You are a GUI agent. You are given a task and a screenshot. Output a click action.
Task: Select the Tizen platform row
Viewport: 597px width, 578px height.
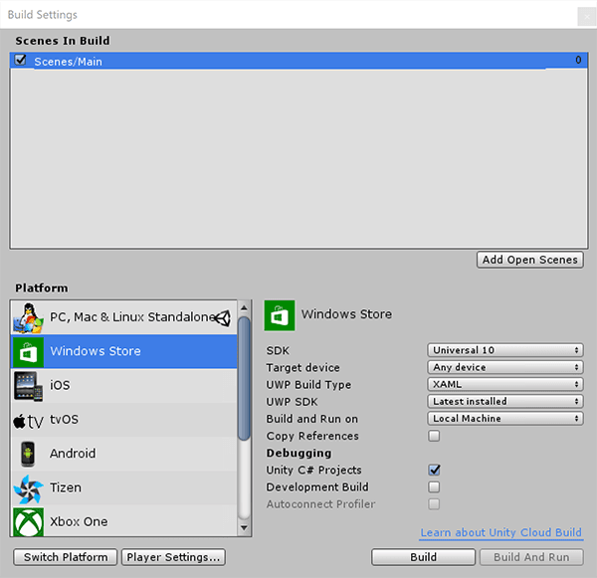(x=124, y=487)
